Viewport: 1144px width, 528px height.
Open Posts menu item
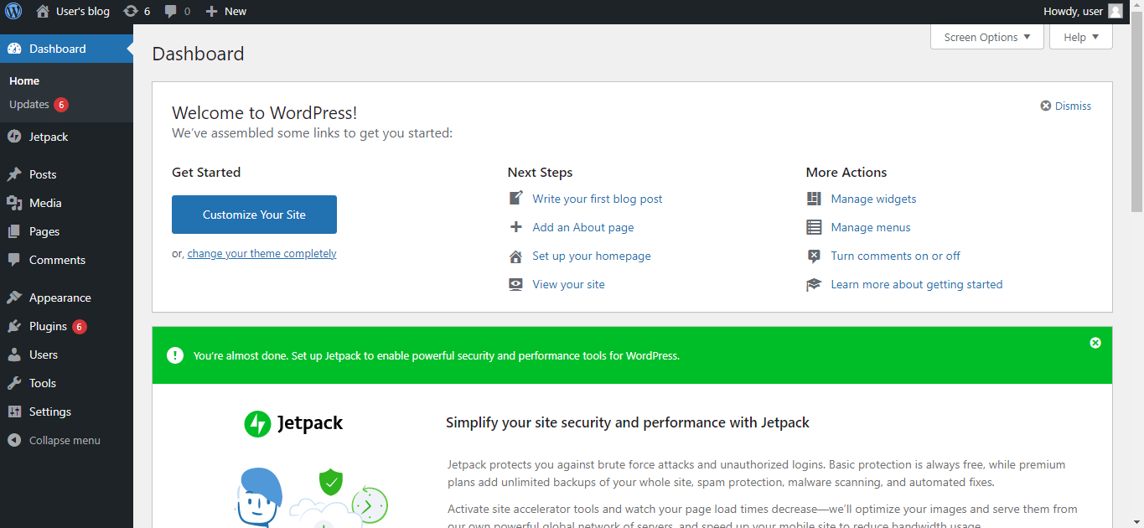(x=66, y=174)
